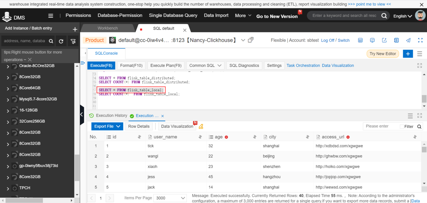This screenshot has height=203, width=427.
Task: Open the chart monitor icon in header
Action: 372,40
